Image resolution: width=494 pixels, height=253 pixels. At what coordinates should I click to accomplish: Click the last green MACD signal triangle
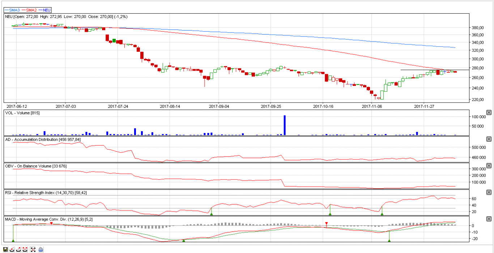tap(389, 240)
